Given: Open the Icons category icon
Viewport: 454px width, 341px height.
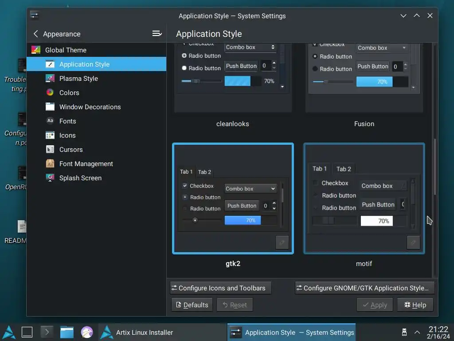Looking at the screenshot, I should pos(50,135).
